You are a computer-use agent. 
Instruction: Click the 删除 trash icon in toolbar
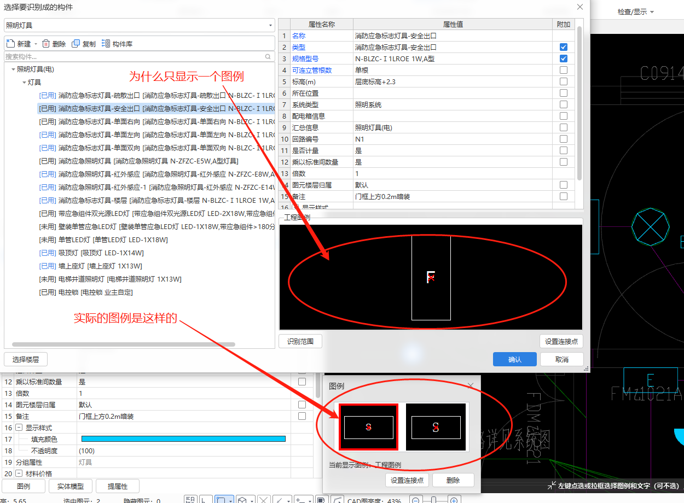click(x=46, y=44)
